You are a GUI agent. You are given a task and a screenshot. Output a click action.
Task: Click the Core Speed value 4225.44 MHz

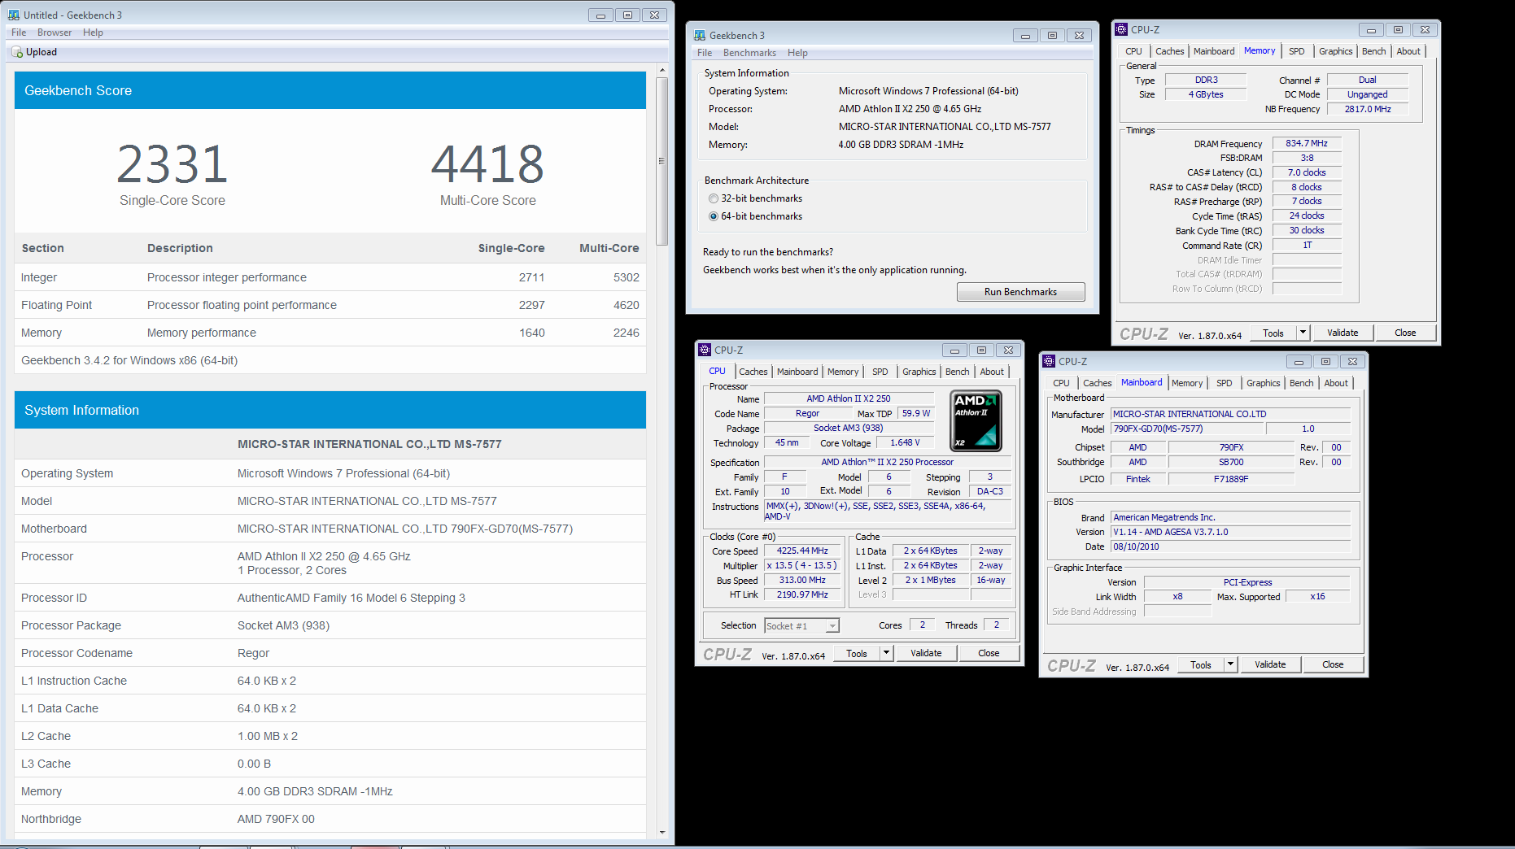click(802, 551)
